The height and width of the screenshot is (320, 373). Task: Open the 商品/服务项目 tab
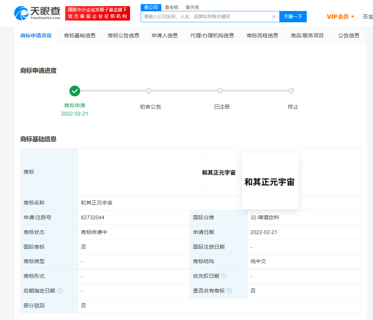point(307,36)
